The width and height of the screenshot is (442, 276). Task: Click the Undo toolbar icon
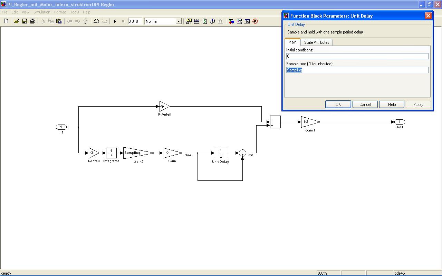[x=96, y=21]
